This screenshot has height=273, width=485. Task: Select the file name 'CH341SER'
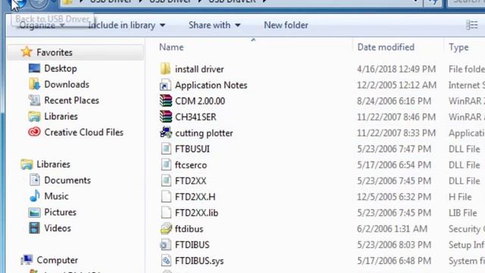[x=196, y=117]
